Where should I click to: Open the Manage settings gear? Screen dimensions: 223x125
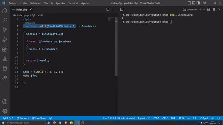(5, 111)
